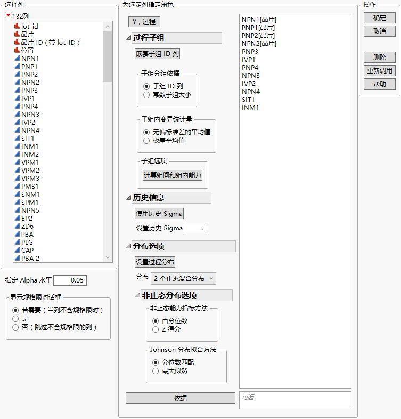Click the optional 可选 By-role box
The image size is (401, 419).
click(295, 400)
